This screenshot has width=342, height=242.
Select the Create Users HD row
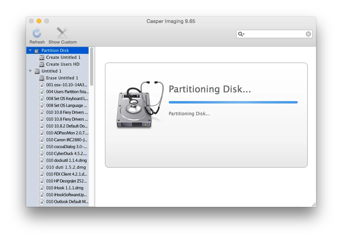pyautogui.click(x=57, y=64)
